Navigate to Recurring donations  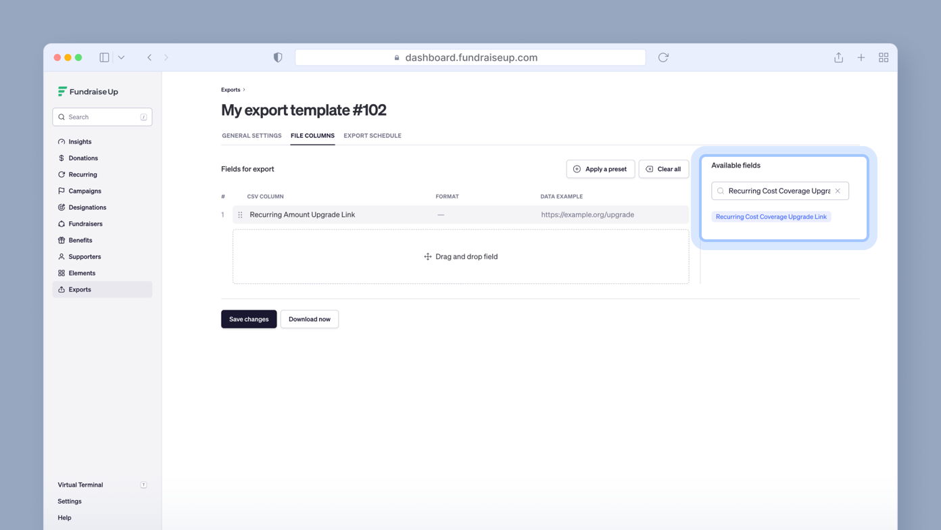[x=81, y=174]
